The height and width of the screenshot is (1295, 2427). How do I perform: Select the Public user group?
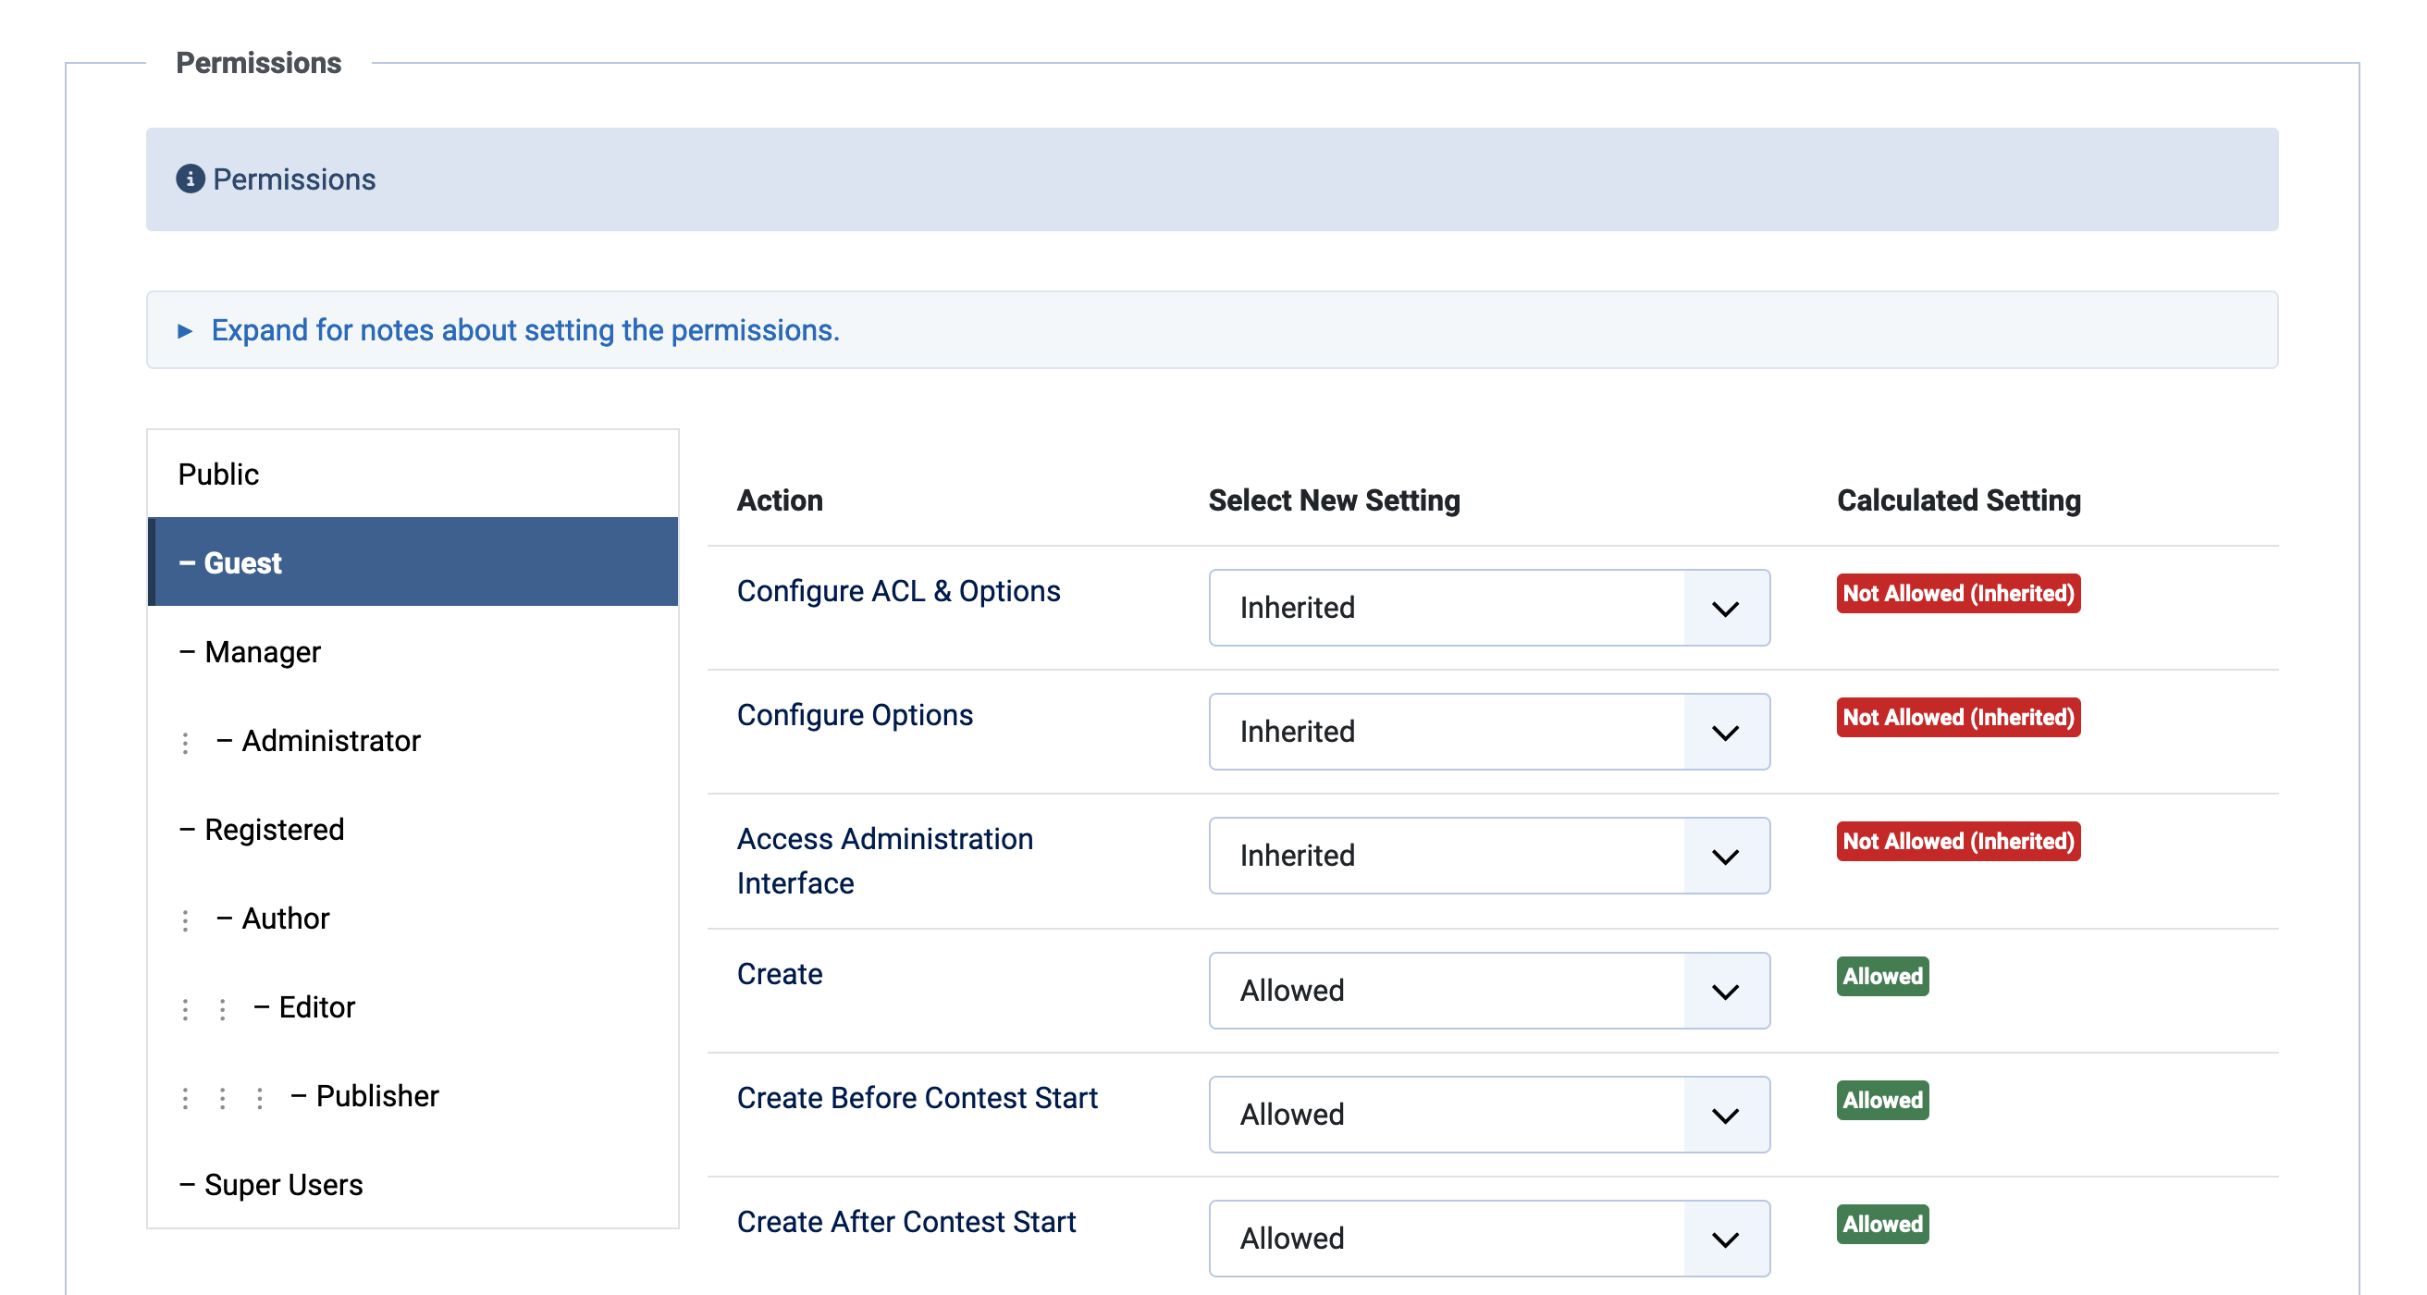tap(413, 475)
